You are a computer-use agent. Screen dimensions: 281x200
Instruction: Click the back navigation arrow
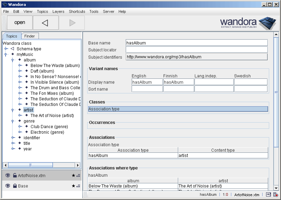[x=46, y=23]
